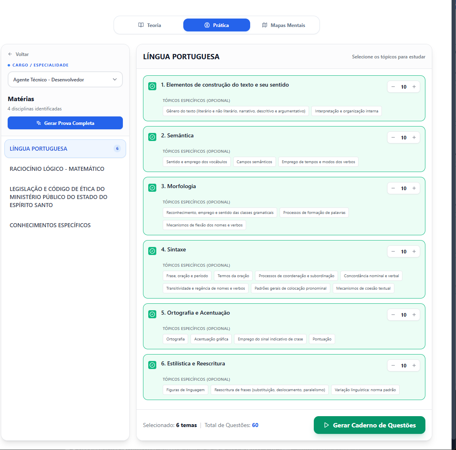Select LÍNGUA PORTUGUESA subject
Viewport: 456px width, 450px height.
(x=65, y=149)
